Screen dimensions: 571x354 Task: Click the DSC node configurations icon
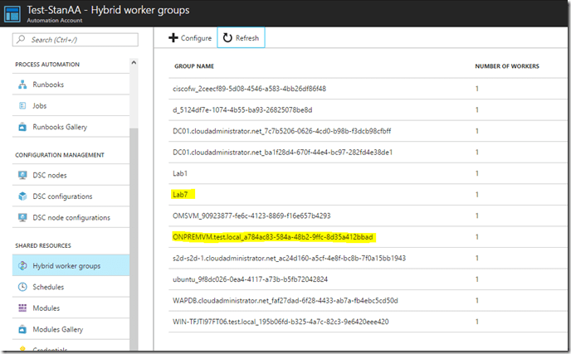22,217
